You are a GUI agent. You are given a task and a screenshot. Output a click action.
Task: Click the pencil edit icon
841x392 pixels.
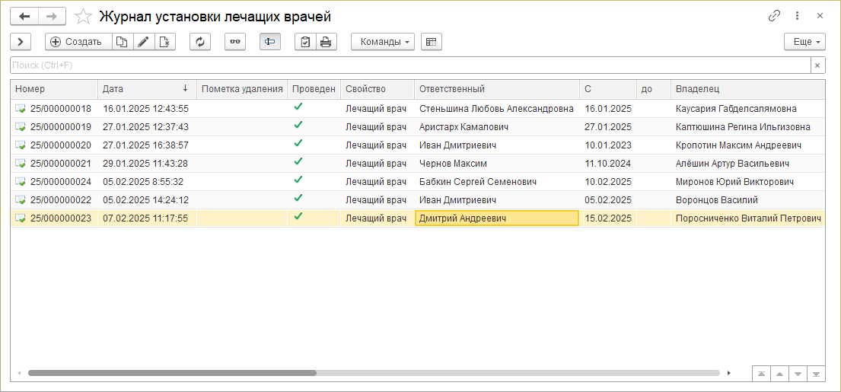(143, 42)
